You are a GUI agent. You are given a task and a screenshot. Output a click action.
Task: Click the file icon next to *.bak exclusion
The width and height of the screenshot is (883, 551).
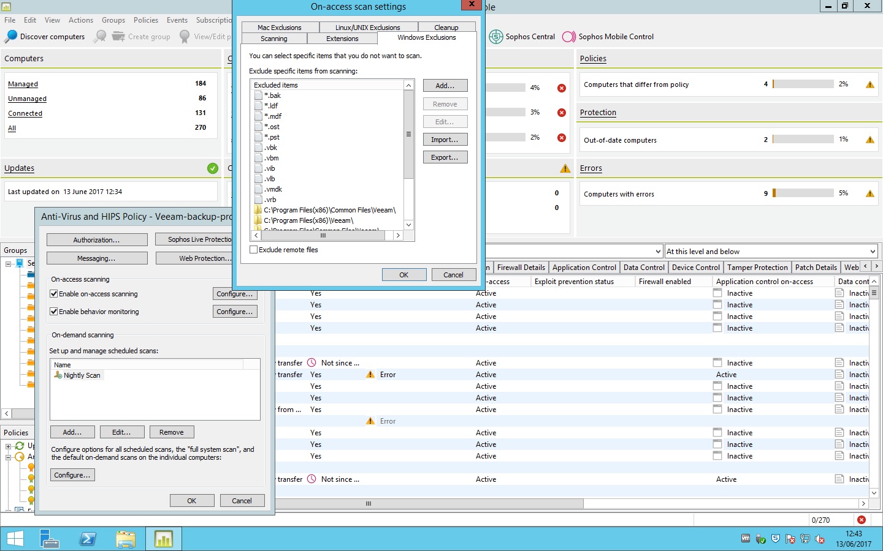coord(258,96)
